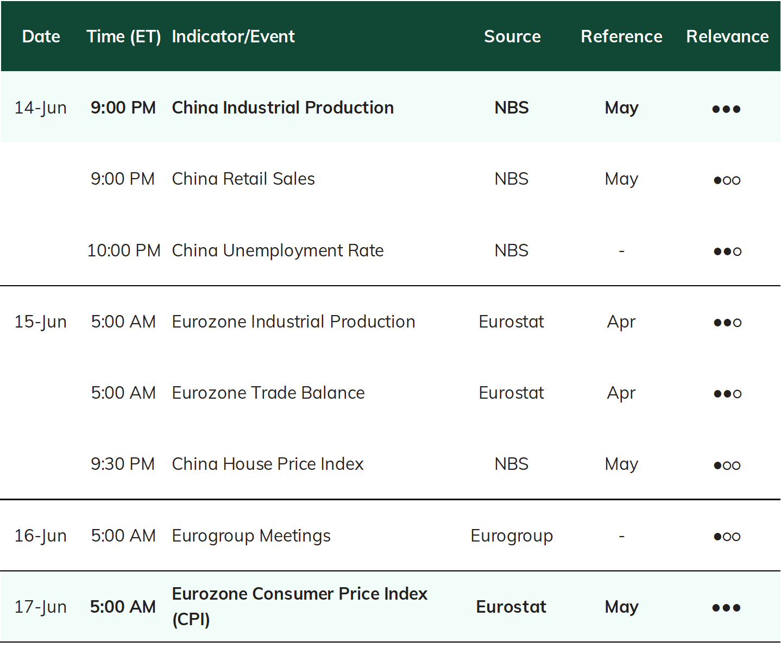Click the Relevance column header

coord(727,36)
